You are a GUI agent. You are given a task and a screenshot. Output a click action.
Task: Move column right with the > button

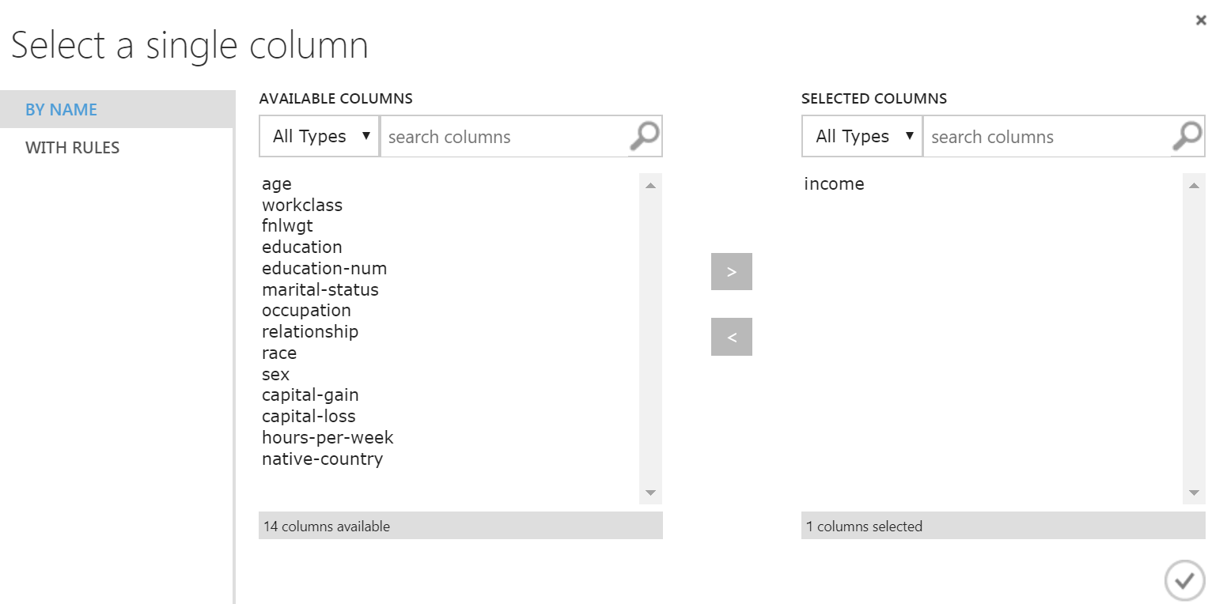732,272
